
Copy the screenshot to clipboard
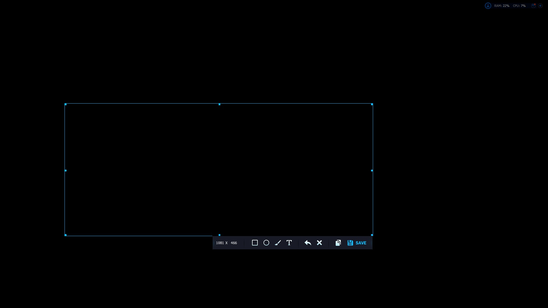tap(338, 243)
